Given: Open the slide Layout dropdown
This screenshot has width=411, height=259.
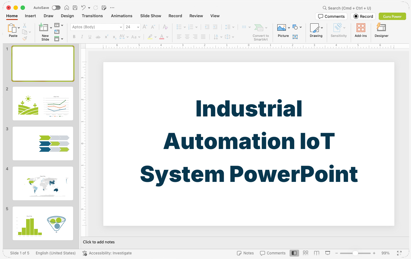Looking at the screenshot, I should point(59,25).
